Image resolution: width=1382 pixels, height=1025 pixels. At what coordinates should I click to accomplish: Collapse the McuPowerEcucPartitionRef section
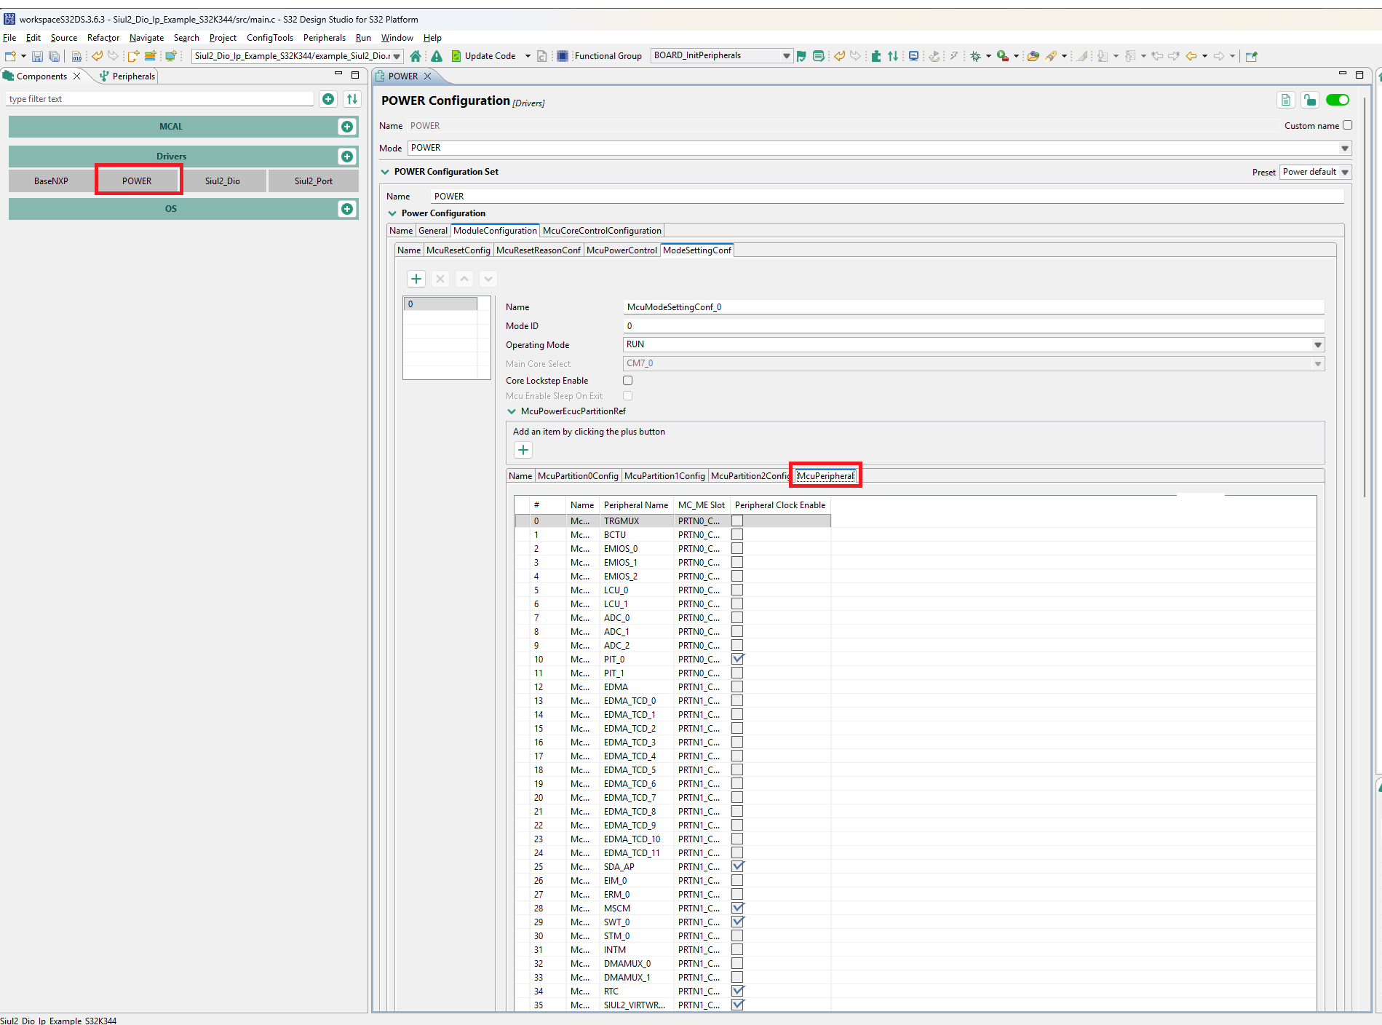512,411
